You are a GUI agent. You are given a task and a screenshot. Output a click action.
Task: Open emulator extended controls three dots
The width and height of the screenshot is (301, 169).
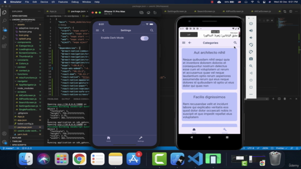251,94
